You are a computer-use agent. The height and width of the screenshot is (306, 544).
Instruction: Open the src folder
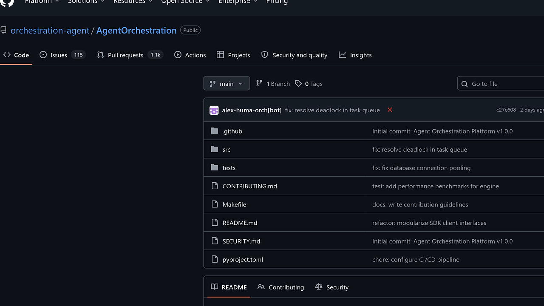pos(227,149)
